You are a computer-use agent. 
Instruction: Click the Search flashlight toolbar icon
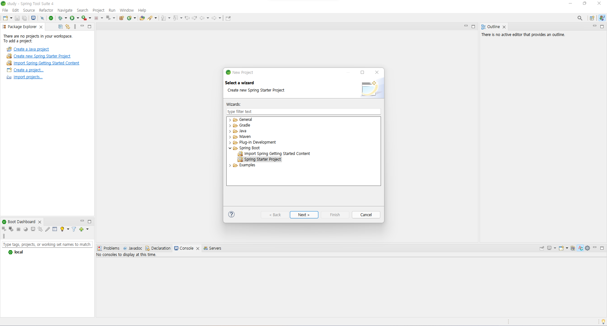(x=150, y=18)
